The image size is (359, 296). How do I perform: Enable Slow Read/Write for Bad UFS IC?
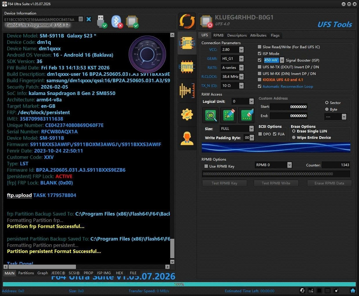[x=260, y=47]
